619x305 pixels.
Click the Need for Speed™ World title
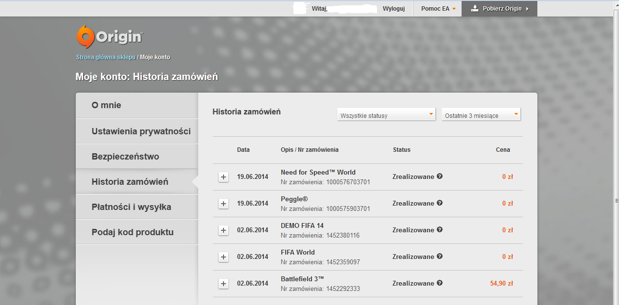point(318,172)
